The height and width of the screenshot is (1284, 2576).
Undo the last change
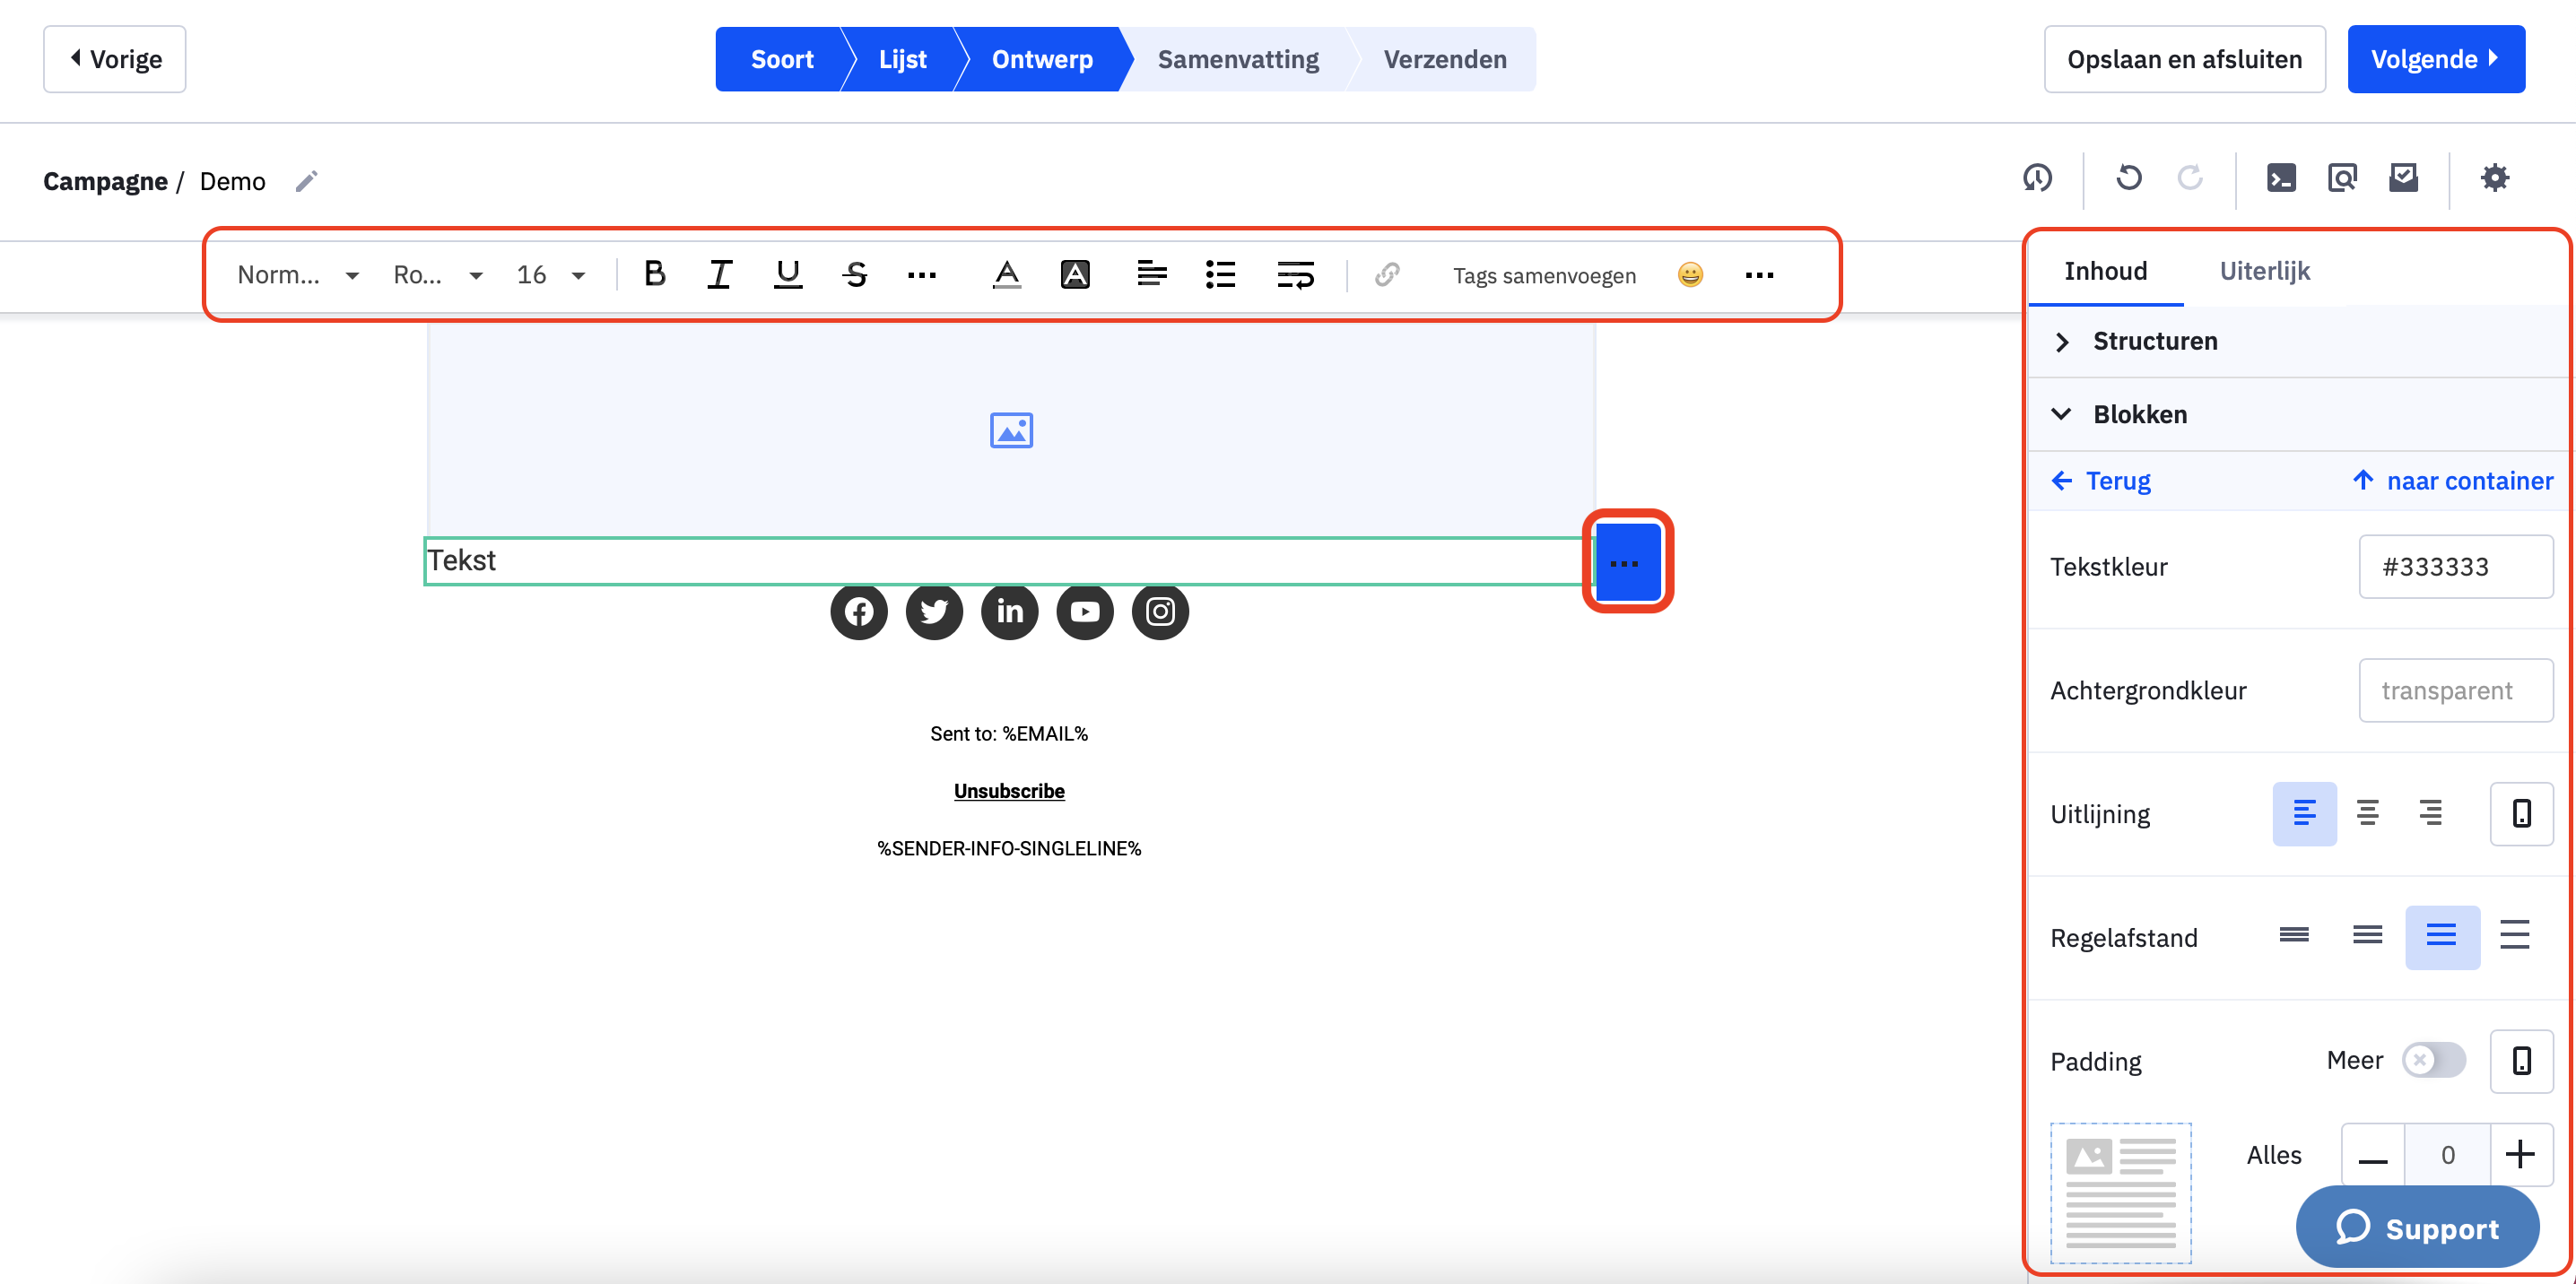point(2129,178)
